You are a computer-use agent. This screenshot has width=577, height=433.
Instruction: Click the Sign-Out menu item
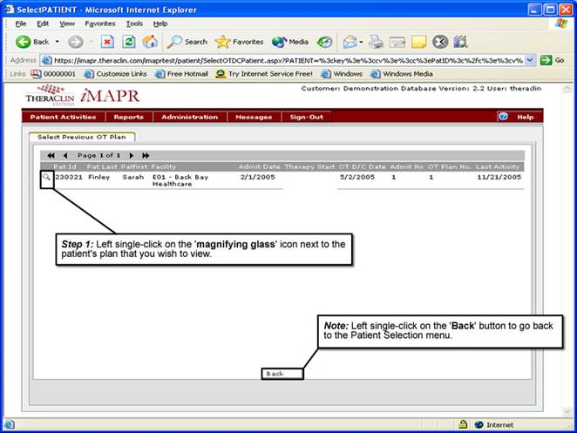click(306, 117)
